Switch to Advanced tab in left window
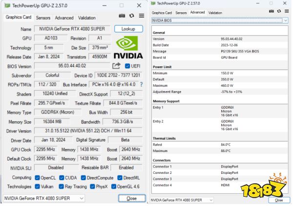The height and width of the screenshot is (206, 293). click(64, 18)
